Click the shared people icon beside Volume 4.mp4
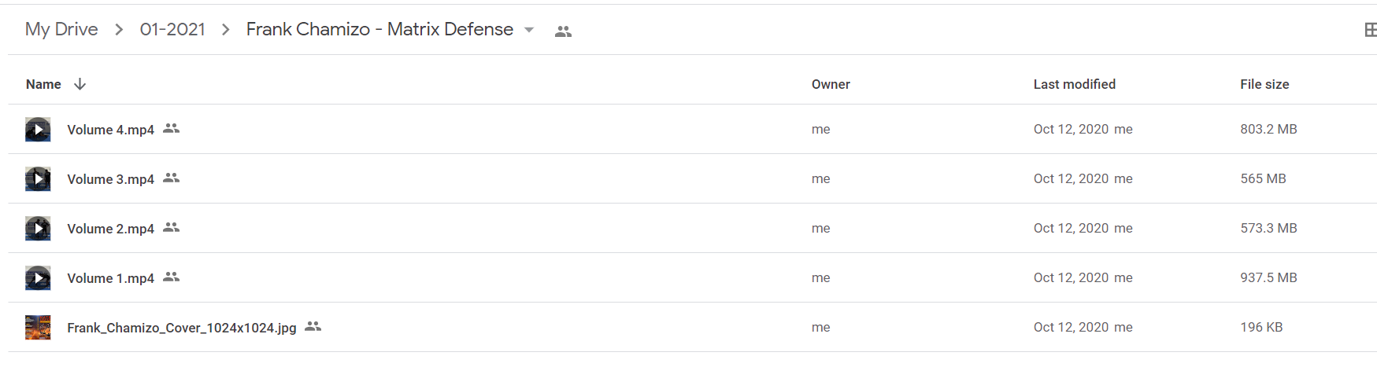1377x367 pixels. [171, 128]
